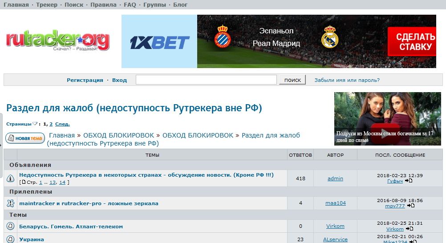Screen dimensions: 446x243
Task: Click the Объявления section header
Action: (30, 165)
